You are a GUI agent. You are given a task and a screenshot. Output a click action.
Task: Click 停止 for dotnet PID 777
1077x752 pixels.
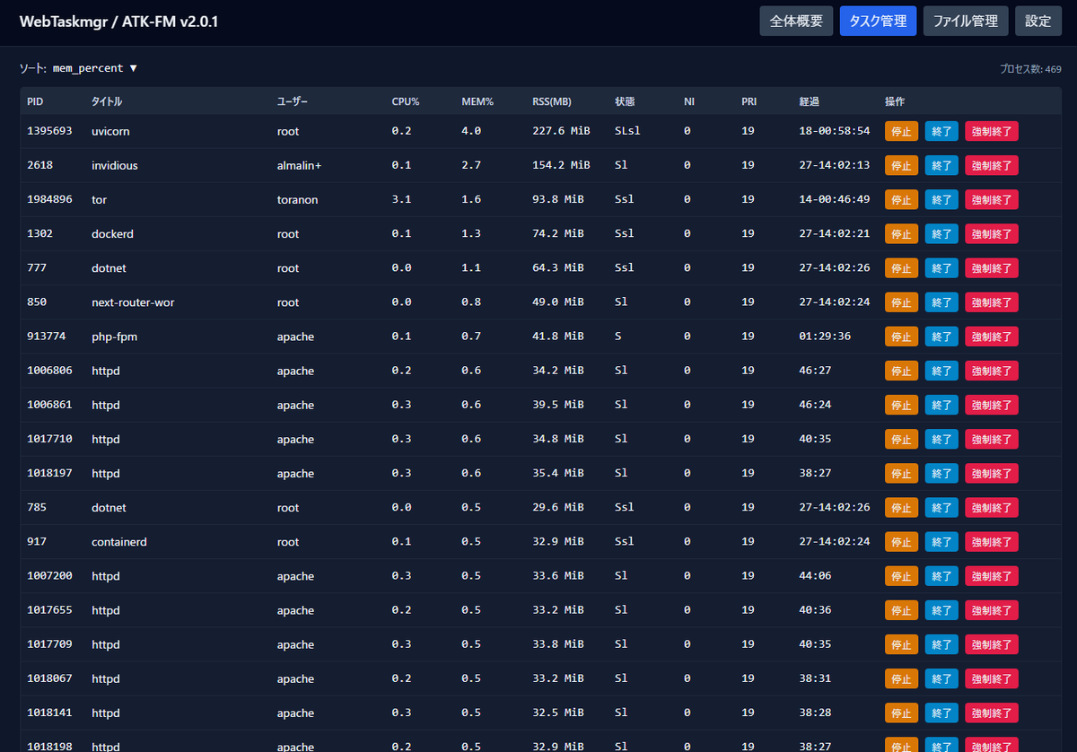point(901,267)
